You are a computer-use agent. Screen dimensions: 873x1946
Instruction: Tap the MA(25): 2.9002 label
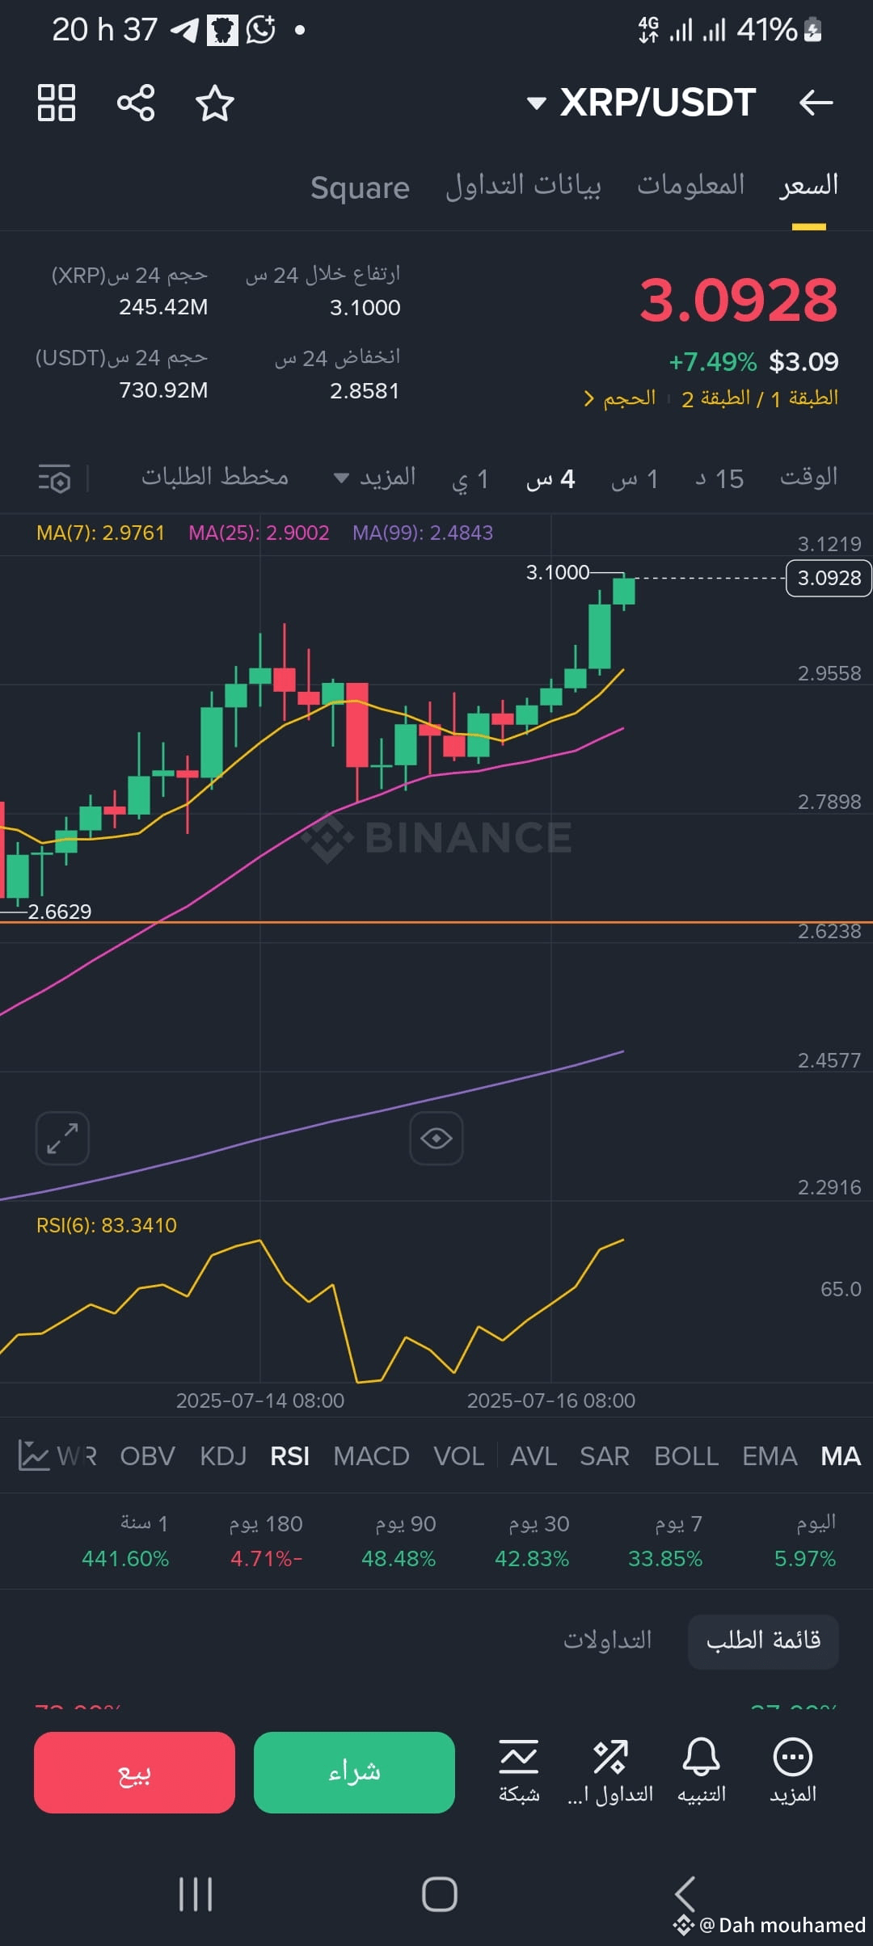click(259, 533)
